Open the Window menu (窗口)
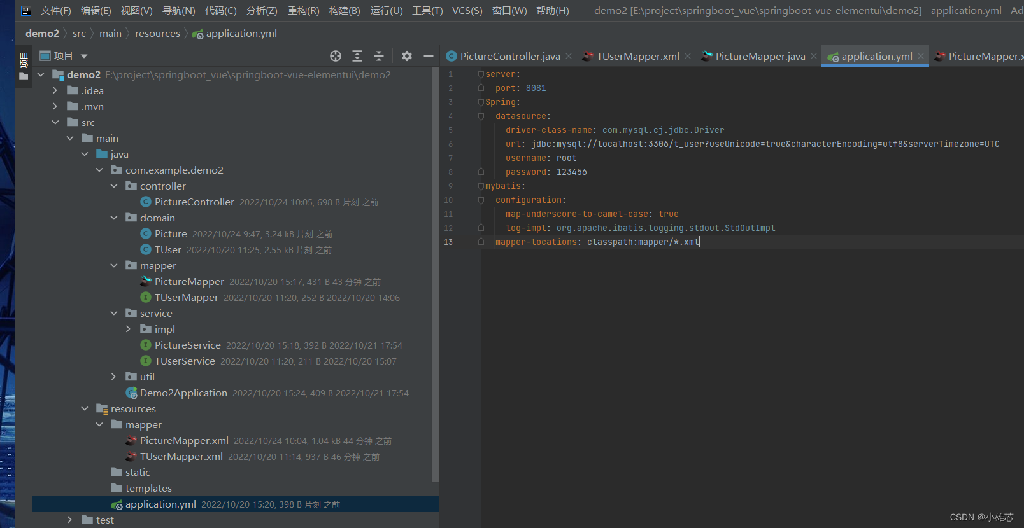This screenshot has width=1024, height=528. 509,11
